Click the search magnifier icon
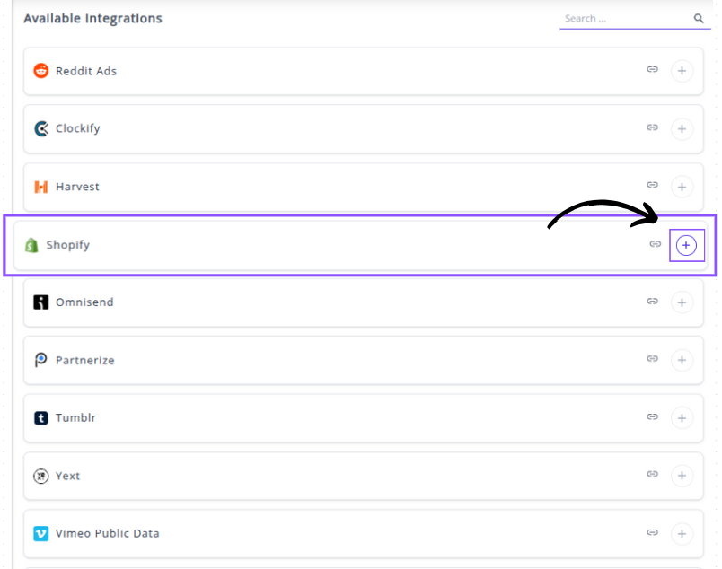This screenshot has width=722, height=569. tap(699, 18)
